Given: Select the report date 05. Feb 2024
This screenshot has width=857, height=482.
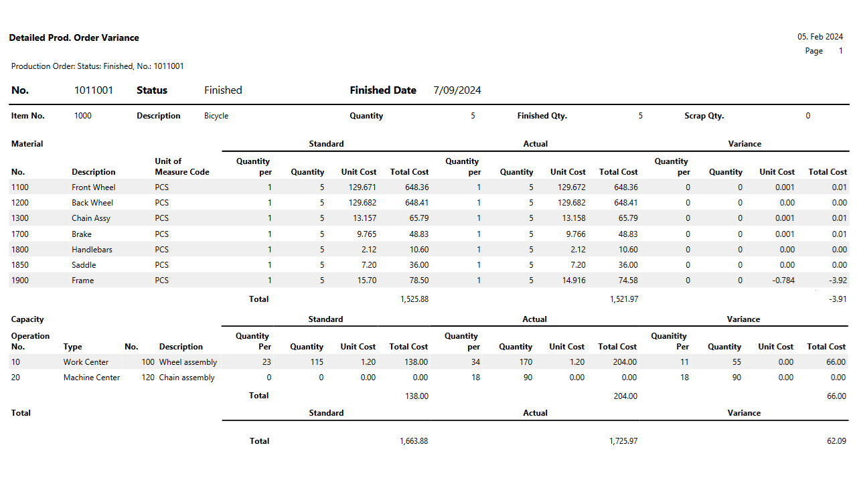Looking at the screenshot, I should pos(820,37).
